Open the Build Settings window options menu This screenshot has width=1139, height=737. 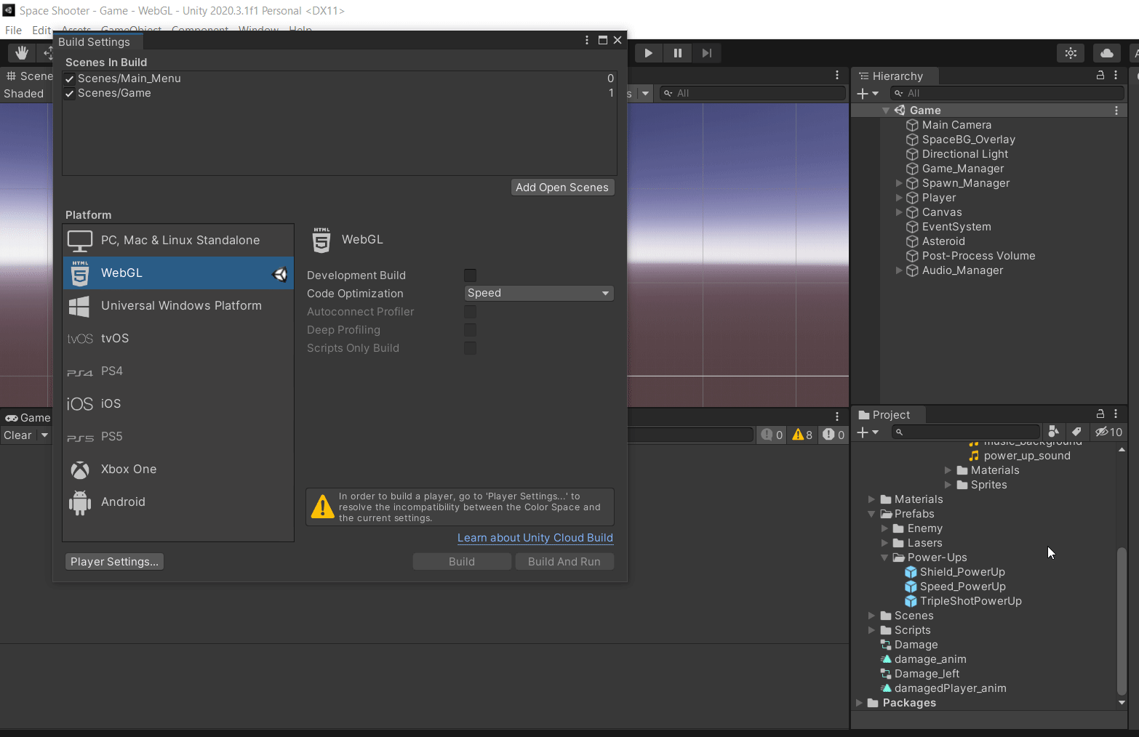pyautogui.click(x=587, y=40)
